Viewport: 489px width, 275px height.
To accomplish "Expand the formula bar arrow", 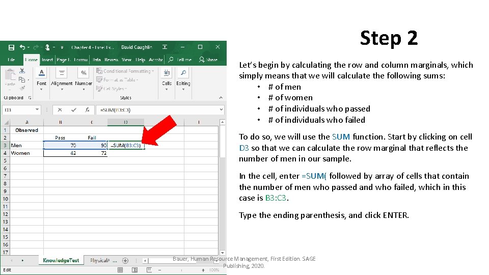I will pyautogui.click(x=221, y=110).
